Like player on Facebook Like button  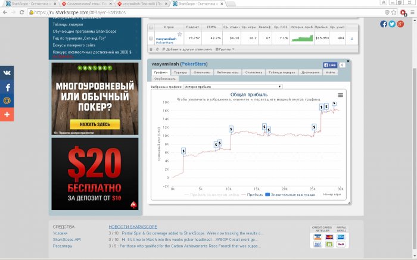330,65
